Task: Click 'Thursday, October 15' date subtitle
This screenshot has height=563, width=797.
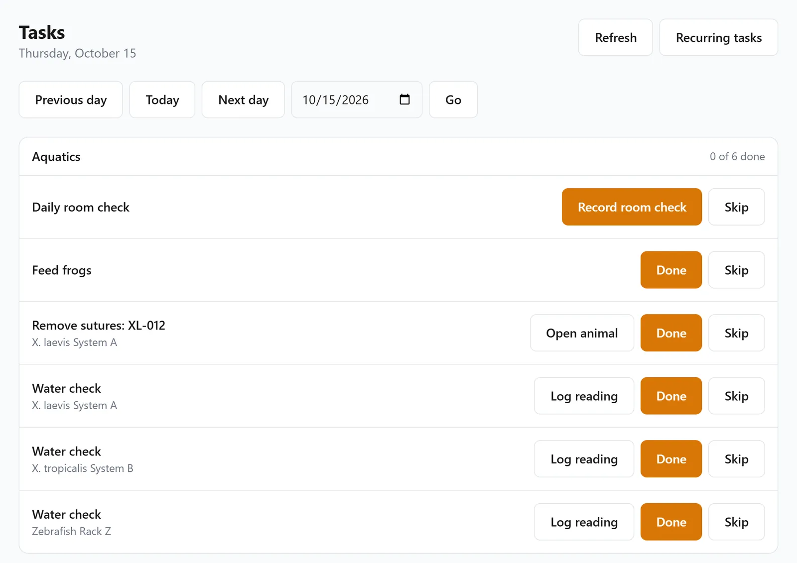Action: (x=77, y=53)
